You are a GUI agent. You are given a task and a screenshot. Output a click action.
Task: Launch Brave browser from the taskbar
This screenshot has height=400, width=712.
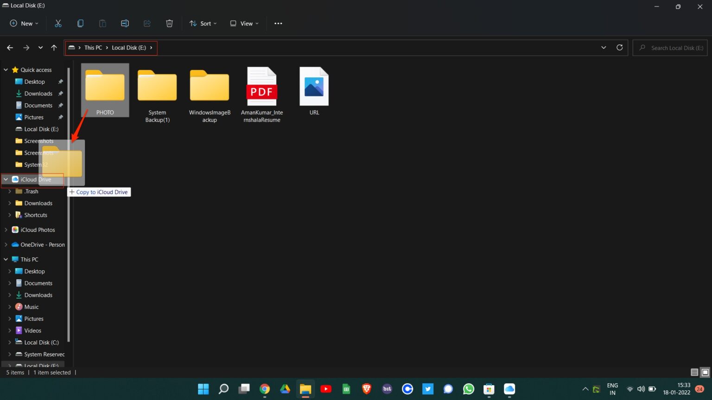pos(366,389)
